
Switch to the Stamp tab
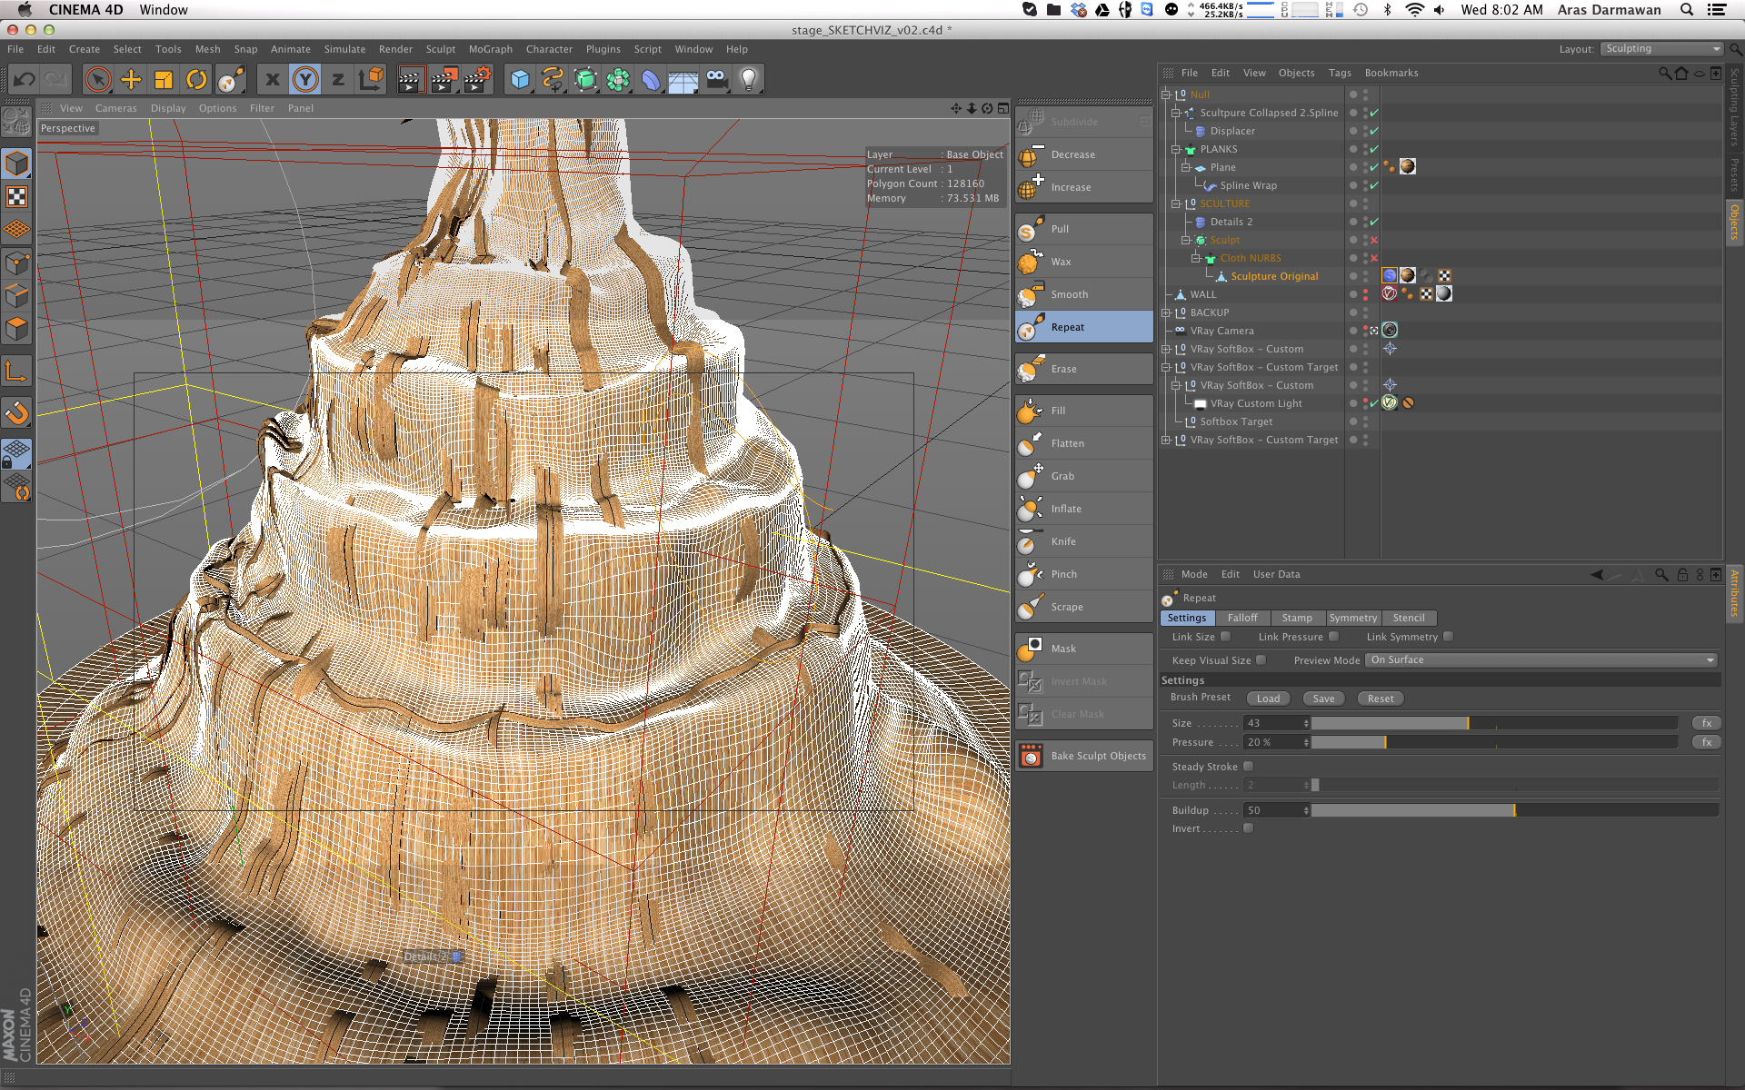point(1297,618)
